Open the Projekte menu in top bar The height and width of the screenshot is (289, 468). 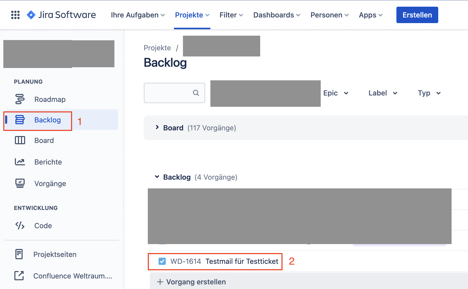pos(192,15)
